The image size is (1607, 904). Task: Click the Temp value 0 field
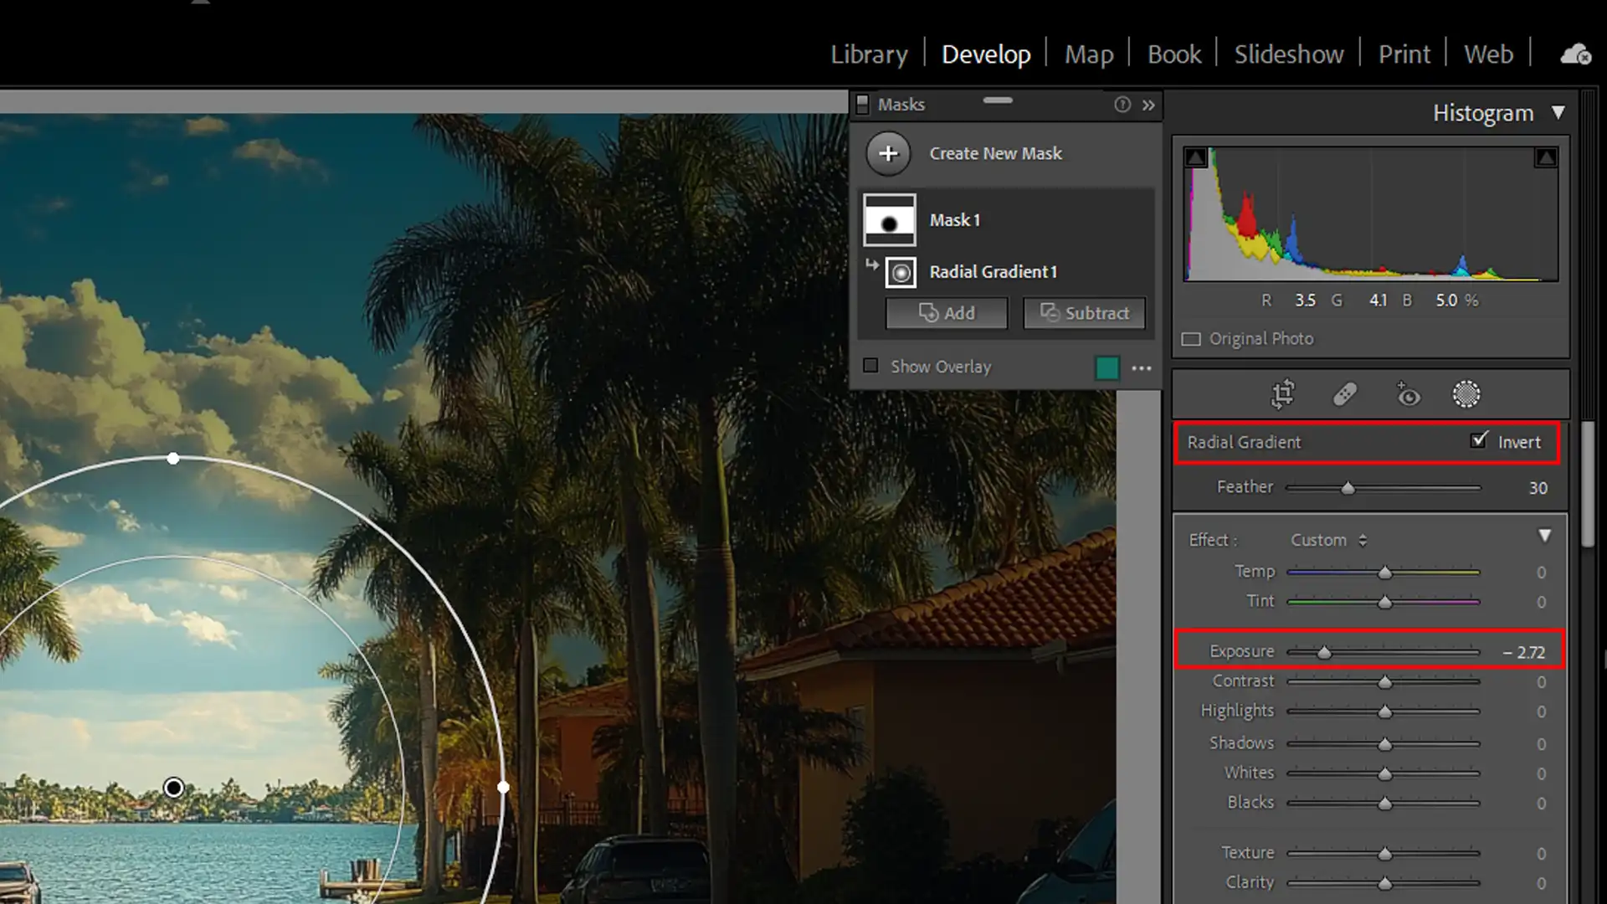tap(1541, 573)
